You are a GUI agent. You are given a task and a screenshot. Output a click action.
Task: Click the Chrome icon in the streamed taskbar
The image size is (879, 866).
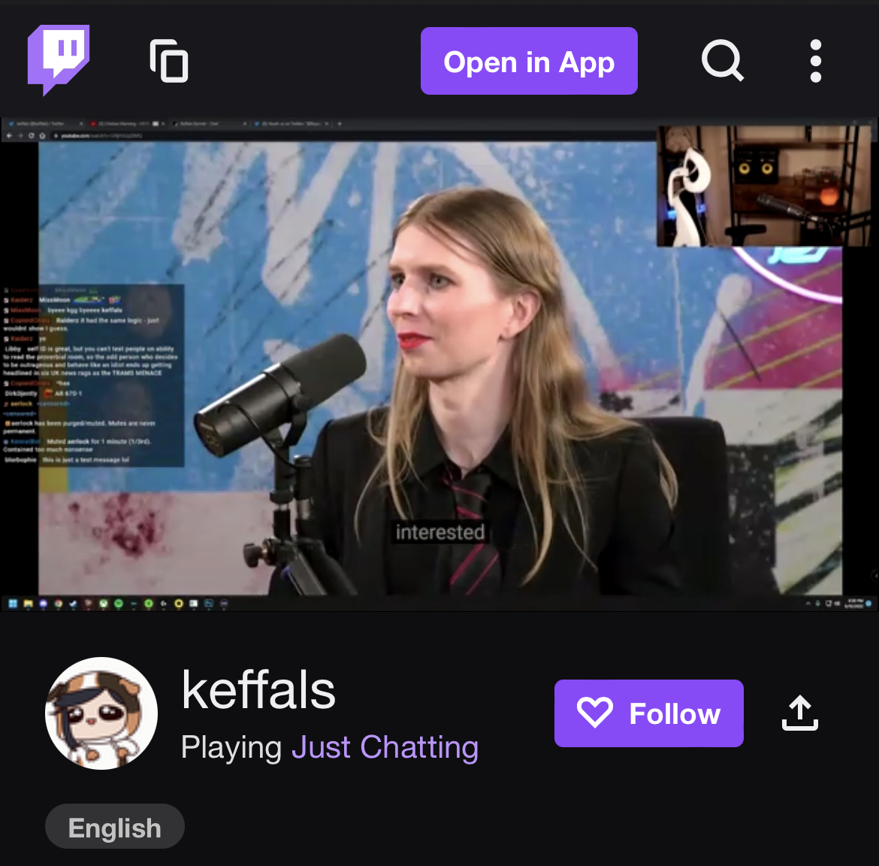[x=59, y=604]
